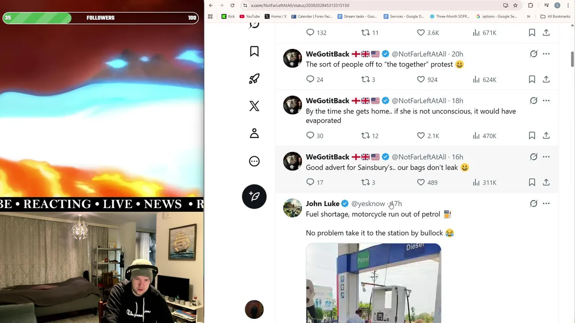Image resolution: width=575 pixels, height=323 pixels.
Task: Open the petrol station video thumbnail
Action: [373, 283]
